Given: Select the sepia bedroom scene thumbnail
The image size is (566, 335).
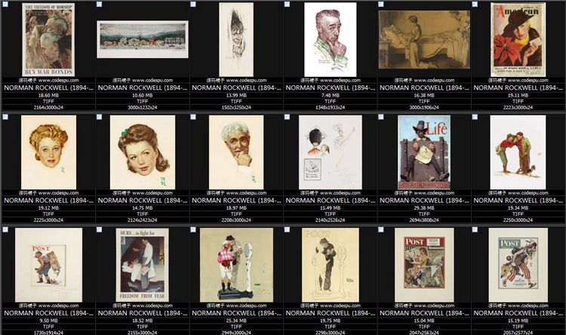Looking at the screenshot, I should 424,39.
